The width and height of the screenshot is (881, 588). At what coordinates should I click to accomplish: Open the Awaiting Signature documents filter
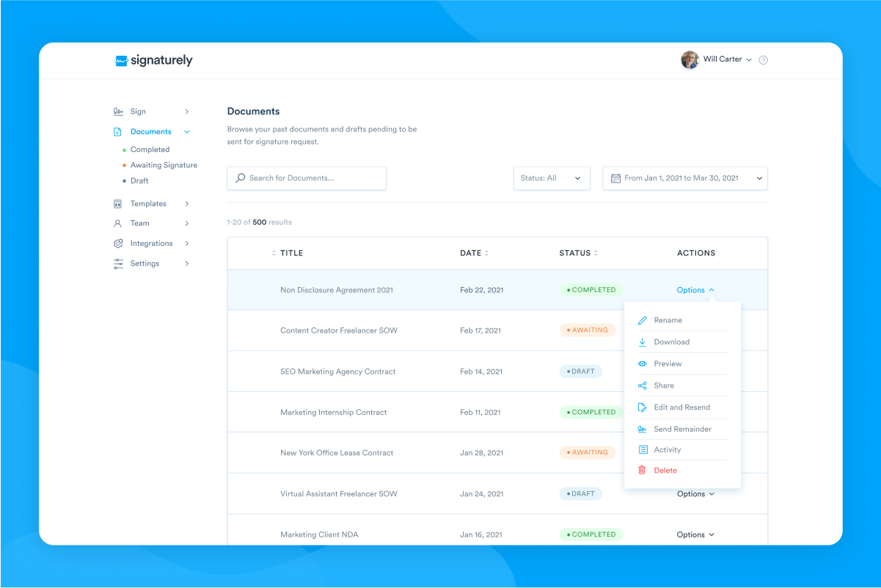[x=164, y=165]
